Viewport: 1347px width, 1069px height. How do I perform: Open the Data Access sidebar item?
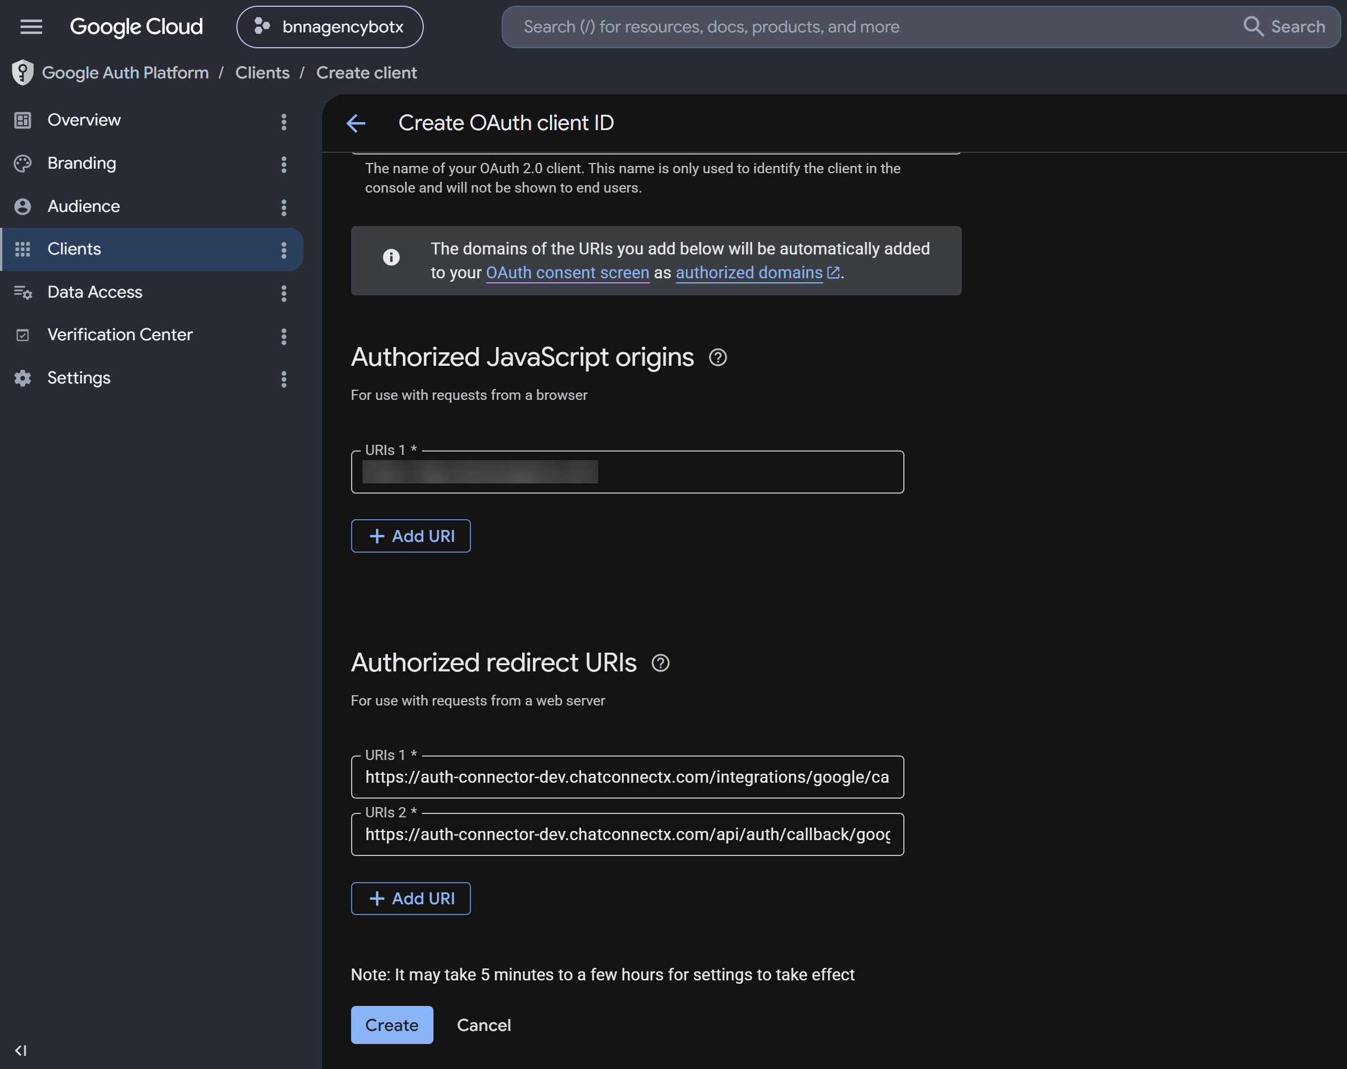tap(152, 293)
